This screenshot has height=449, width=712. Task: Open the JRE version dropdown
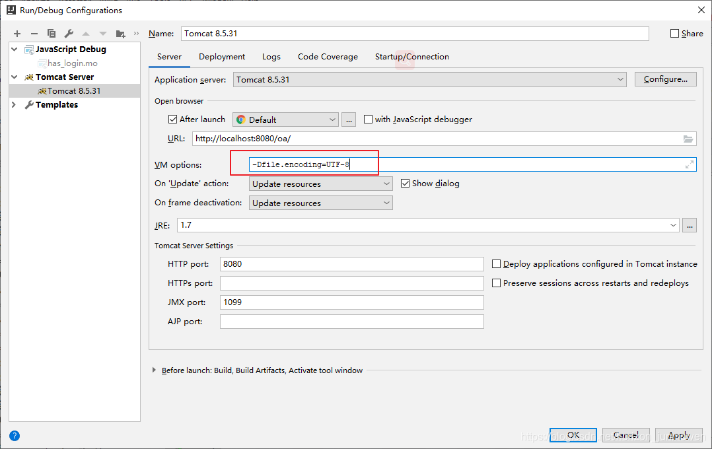pos(428,225)
